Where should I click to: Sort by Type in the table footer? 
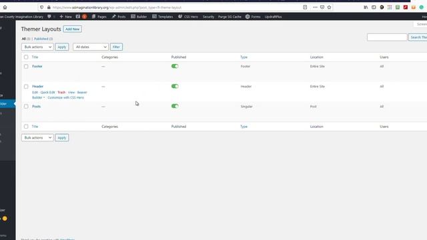[244, 127]
